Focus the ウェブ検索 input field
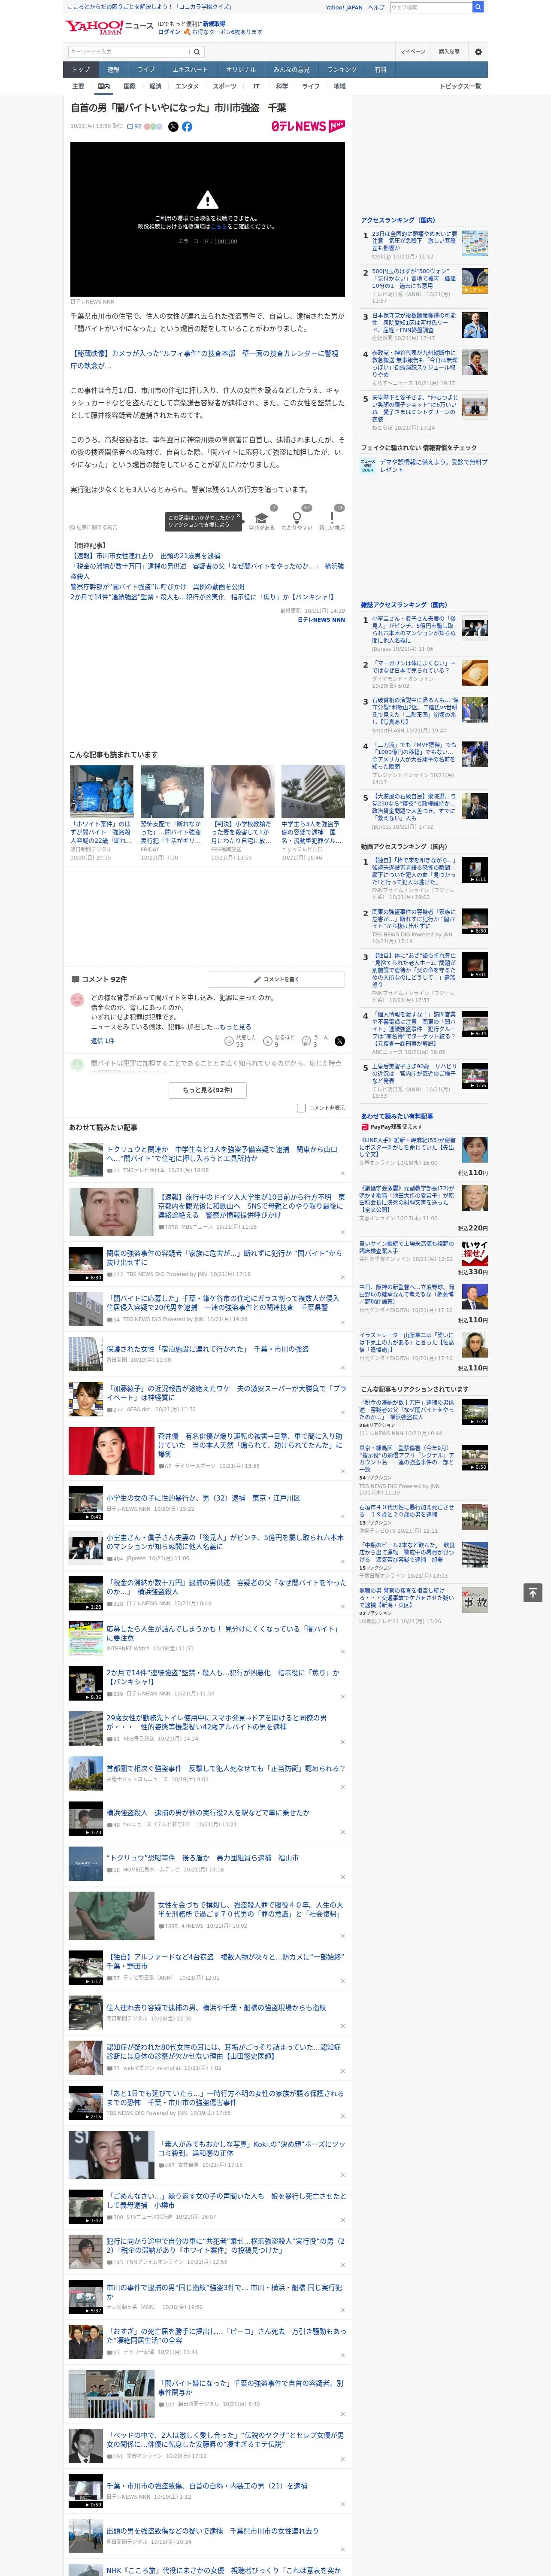 [431, 7]
